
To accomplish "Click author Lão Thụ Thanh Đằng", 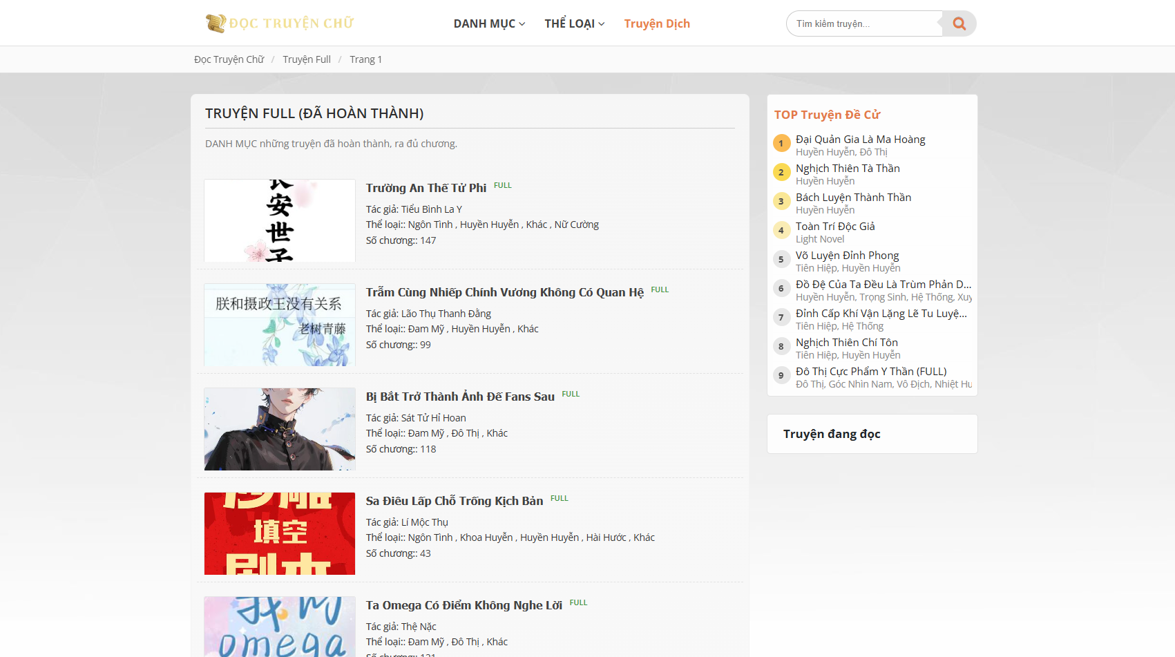I will point(446,314).
